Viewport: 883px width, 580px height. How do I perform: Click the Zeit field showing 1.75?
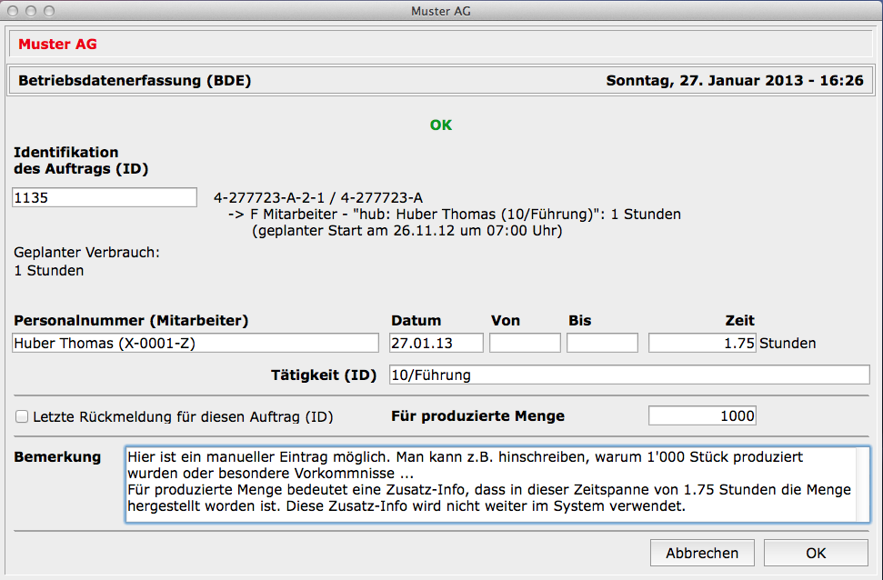701,344
